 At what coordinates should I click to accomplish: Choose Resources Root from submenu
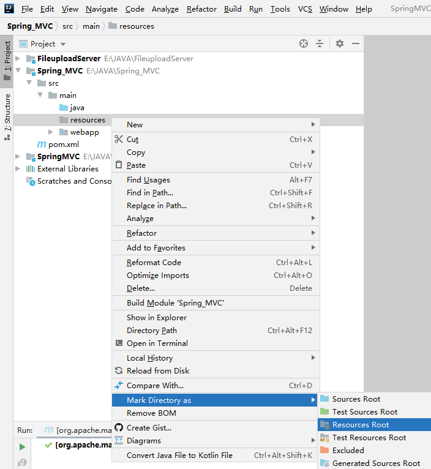[x=375, y=425]
